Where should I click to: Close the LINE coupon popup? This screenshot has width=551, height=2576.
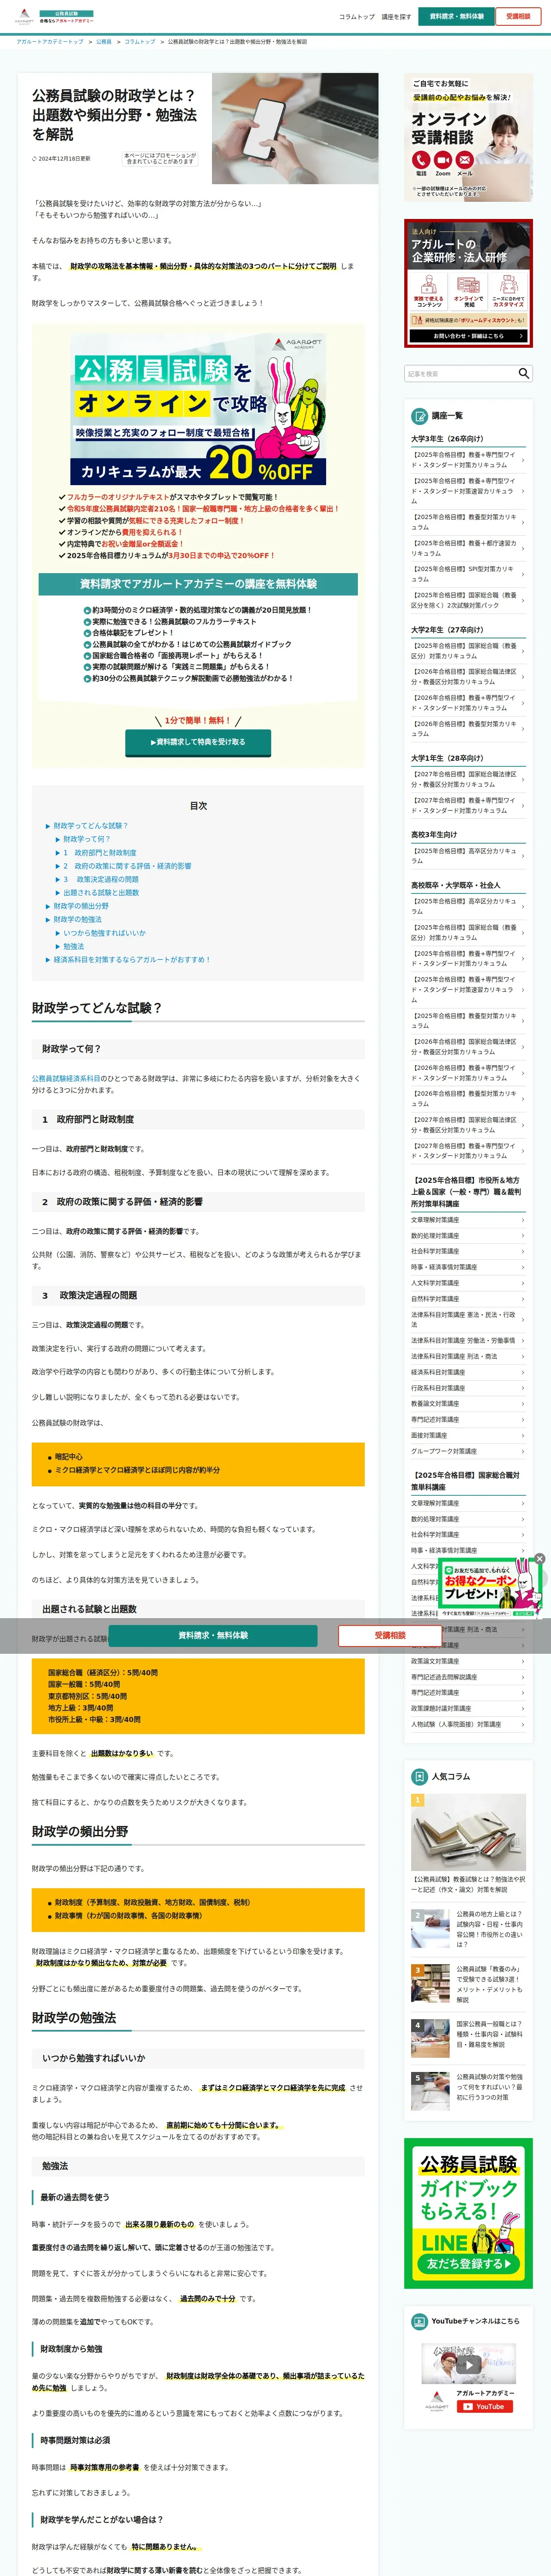pos(540,1559)
